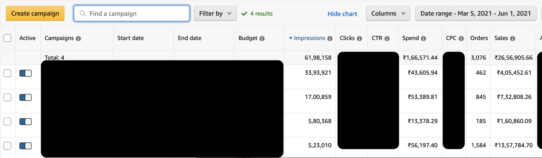Screen dimensions: 542x158
Task: Check the select-all checkbox in header
Action: pyautogui.click(x=7, y=38)
